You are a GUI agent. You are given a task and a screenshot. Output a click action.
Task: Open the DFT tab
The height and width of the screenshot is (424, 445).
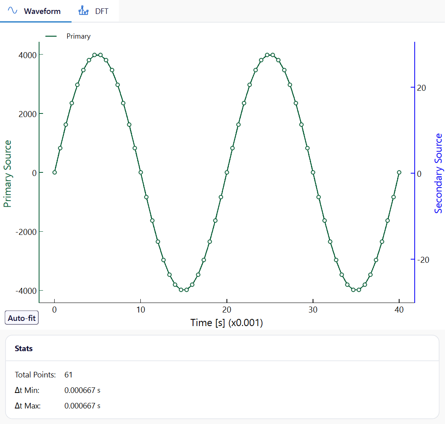pyautogui.click(x=95, y=11)
